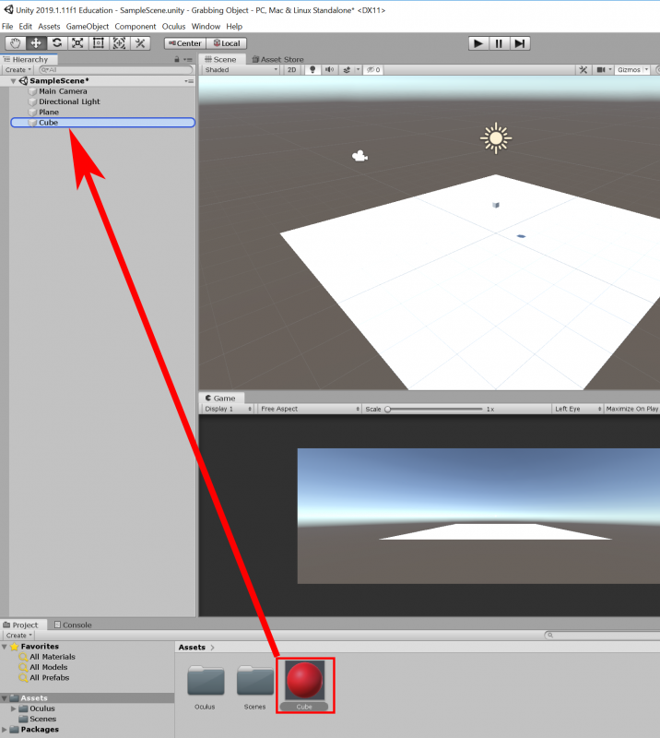Open Left Eye dropdown
The width and height of the screenshot is (660, 738).
(x=578, y=409)
